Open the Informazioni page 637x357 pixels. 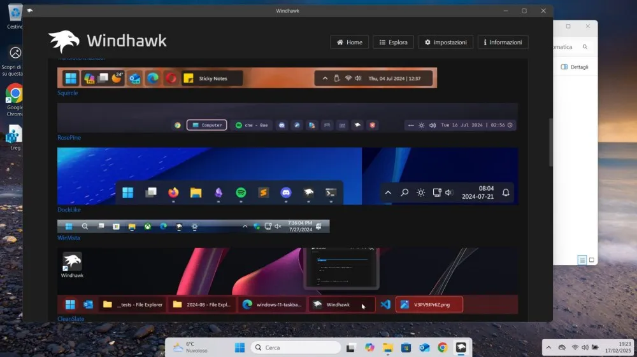click(x=503, y=42)
